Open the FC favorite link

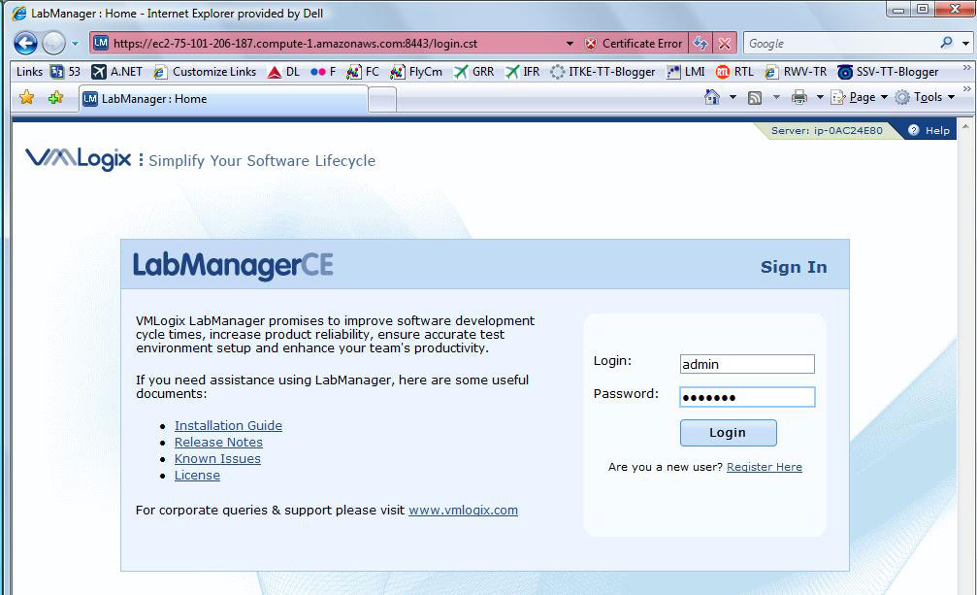[363, 72]
